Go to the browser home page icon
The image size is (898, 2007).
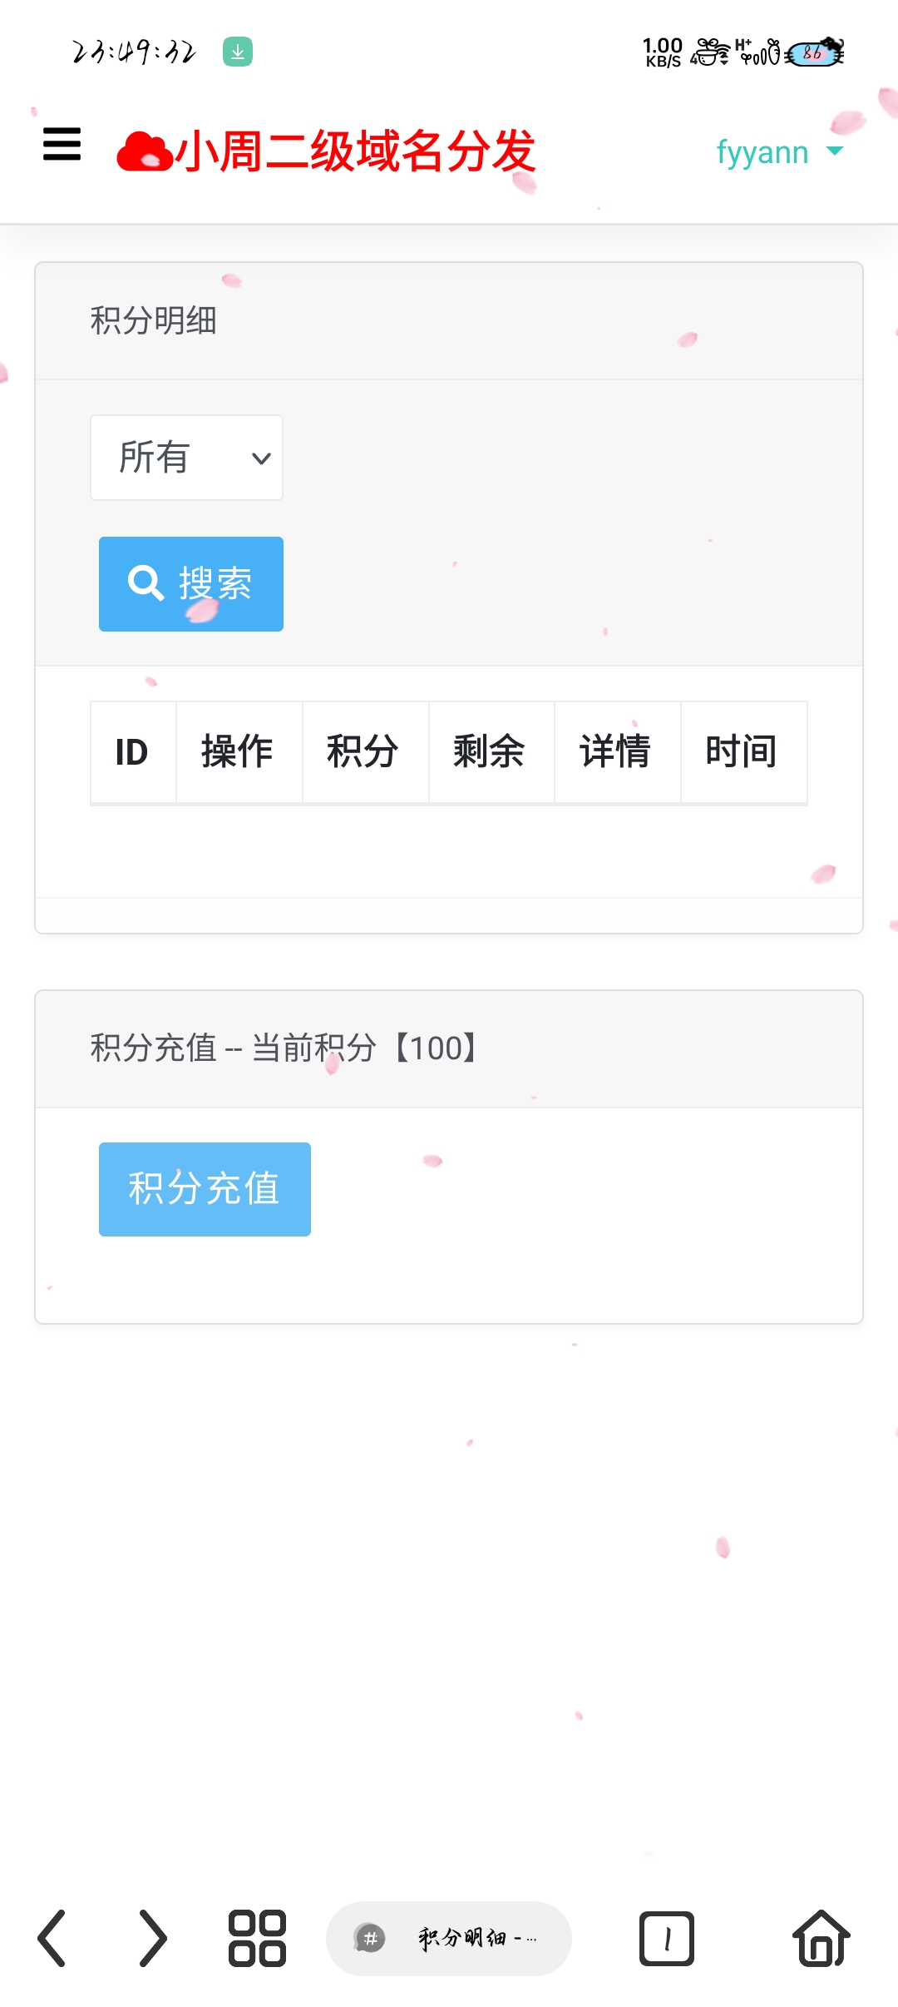coord(821,1938)
